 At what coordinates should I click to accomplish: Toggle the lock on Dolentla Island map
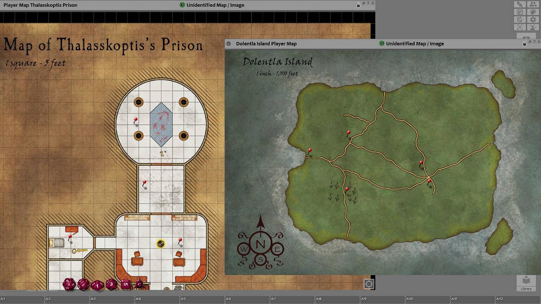pos(525,44)
